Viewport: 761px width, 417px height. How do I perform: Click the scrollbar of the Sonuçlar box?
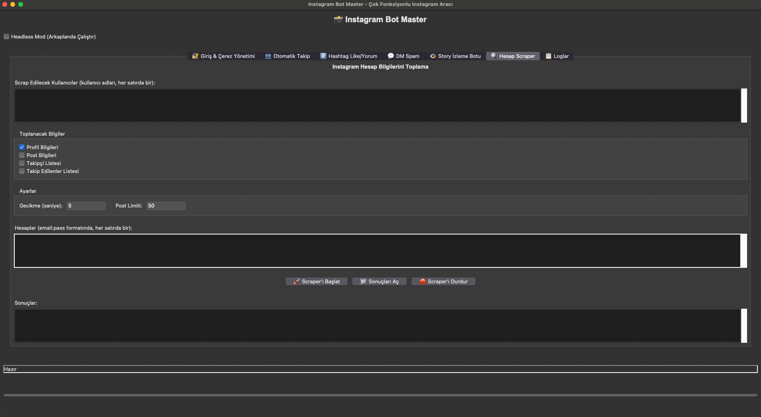pos(744,326)
